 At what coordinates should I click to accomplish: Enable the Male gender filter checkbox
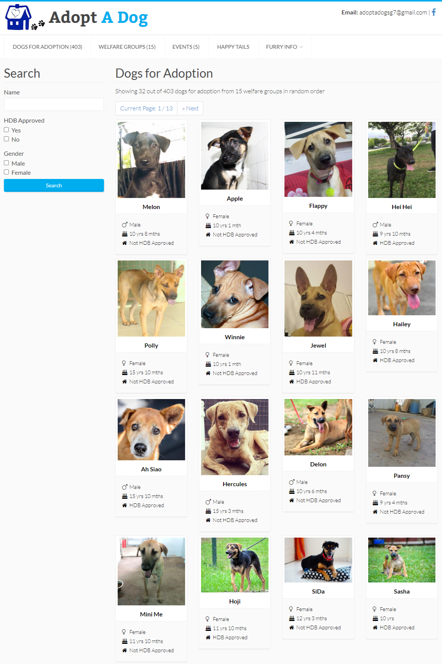[x=6, y=163]
